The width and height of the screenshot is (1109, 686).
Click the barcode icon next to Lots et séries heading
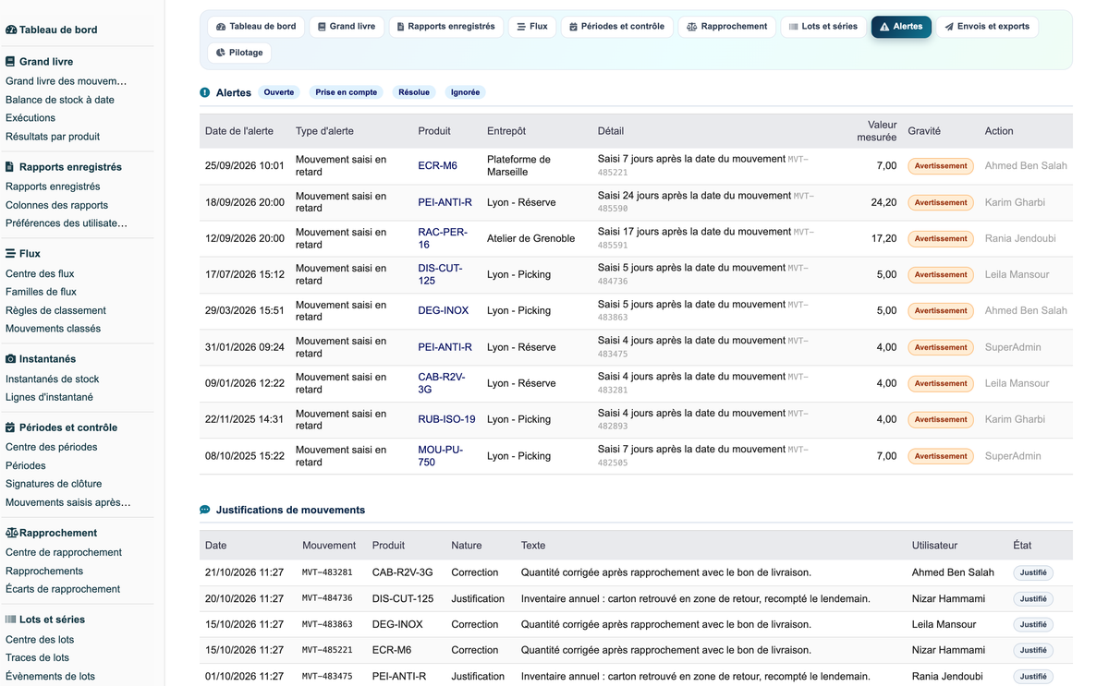(10, 620)
